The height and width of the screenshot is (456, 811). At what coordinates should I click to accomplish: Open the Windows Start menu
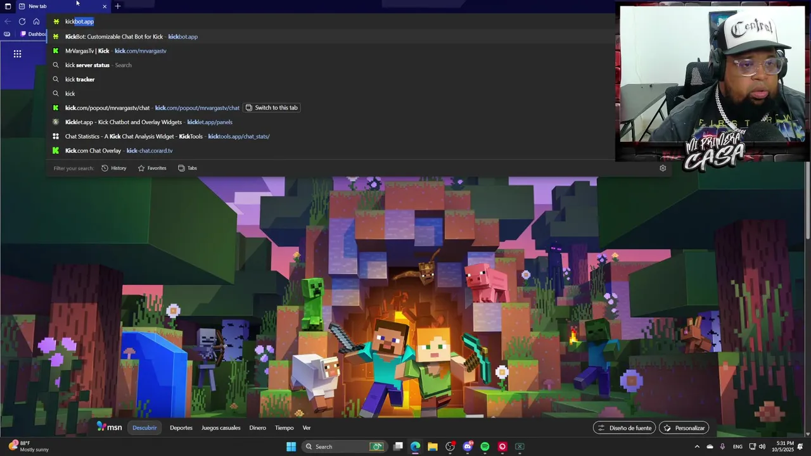tap(291, 446)
